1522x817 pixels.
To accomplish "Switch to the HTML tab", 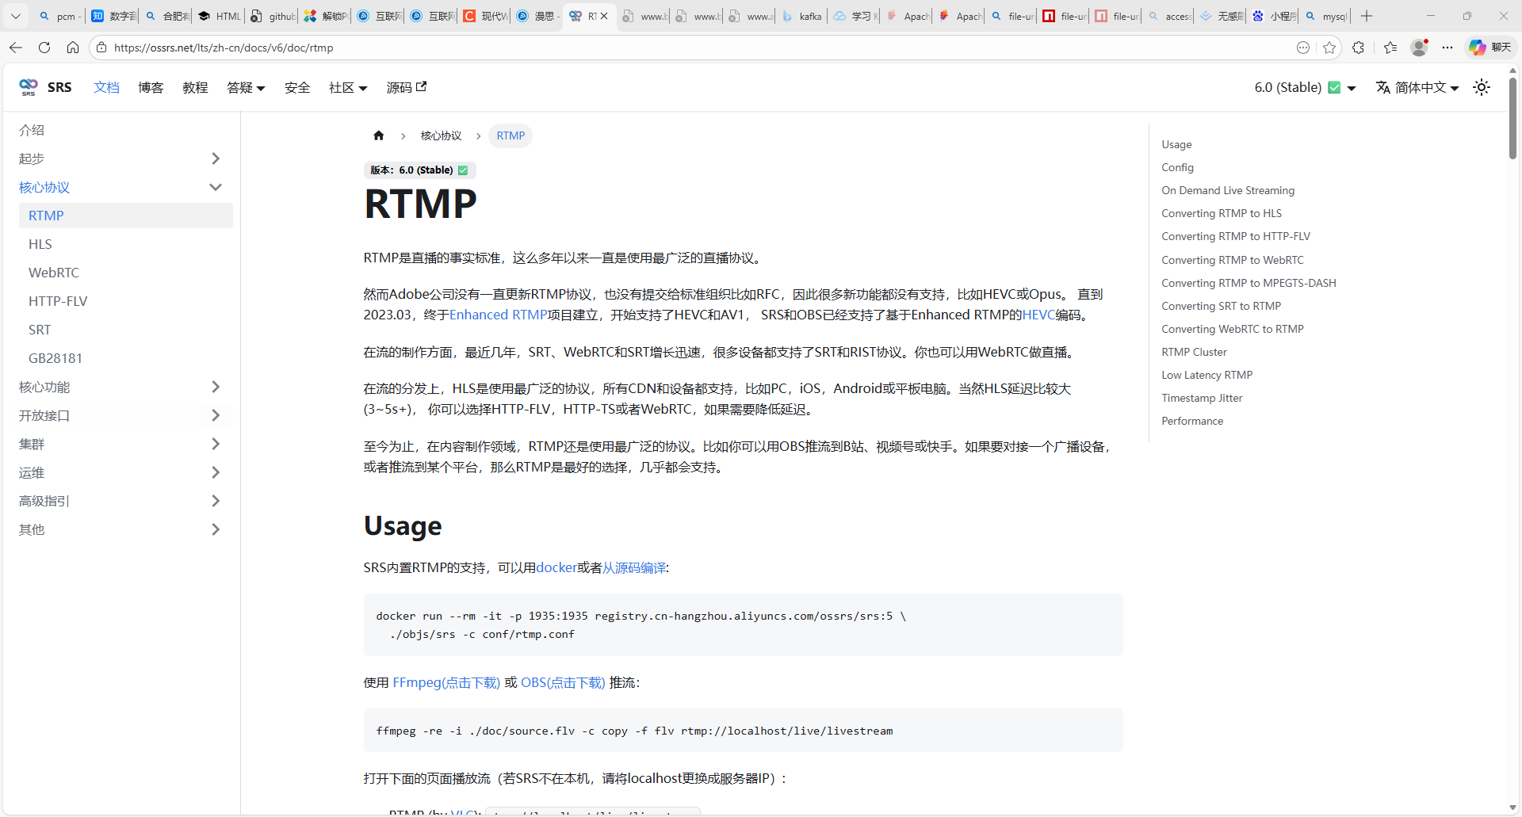I will click(x=219, y=16).
